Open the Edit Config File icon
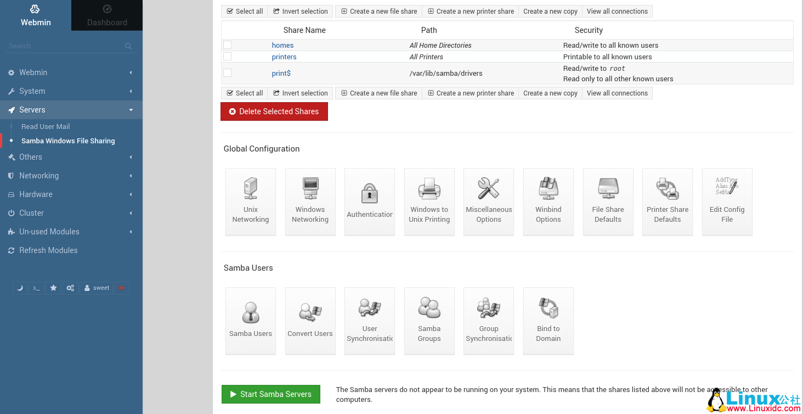The height and width of the screenshot is (414, 803). pos(727,202)
